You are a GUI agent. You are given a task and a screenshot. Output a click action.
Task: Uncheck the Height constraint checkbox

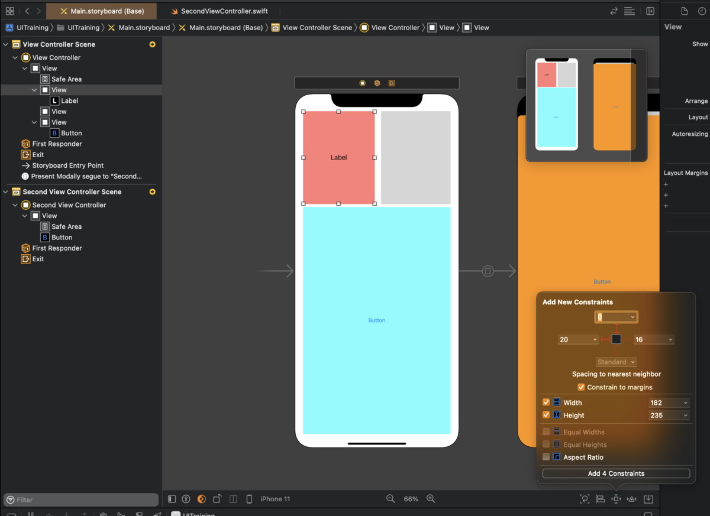pos(546,415)
